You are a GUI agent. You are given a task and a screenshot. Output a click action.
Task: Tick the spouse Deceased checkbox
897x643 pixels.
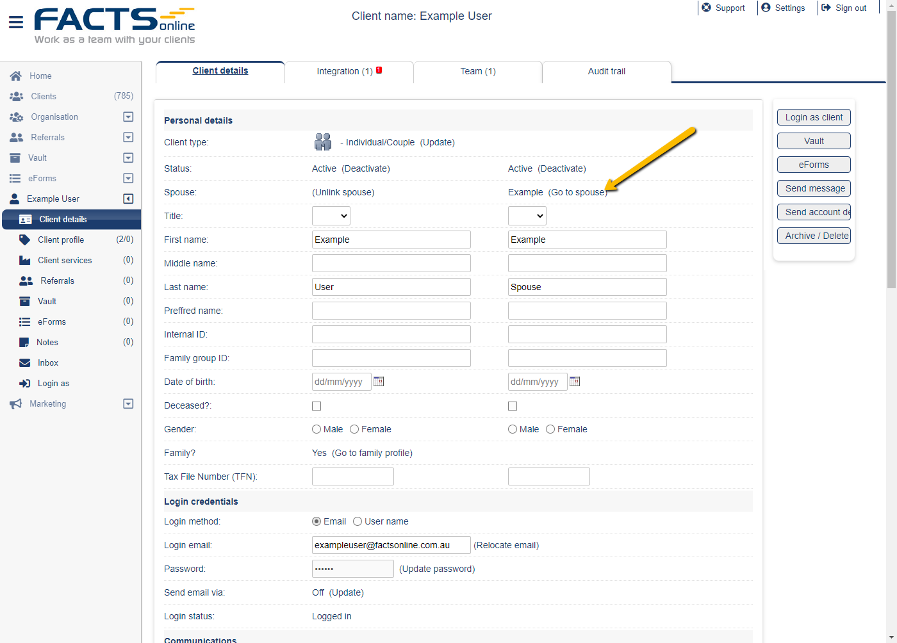pos(513,406)
